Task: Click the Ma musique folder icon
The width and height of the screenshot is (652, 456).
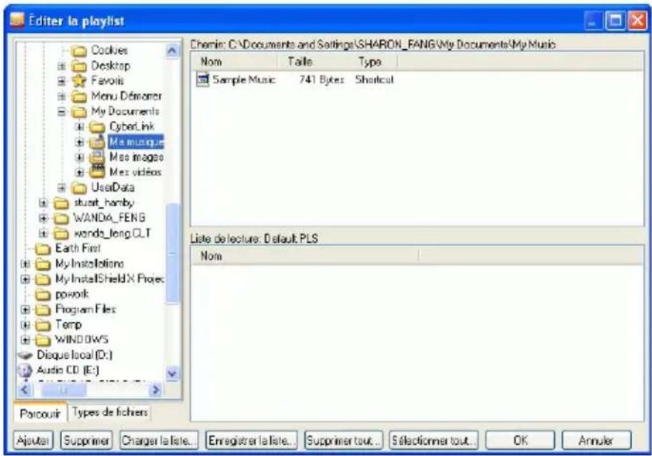Action: point(97,142)
